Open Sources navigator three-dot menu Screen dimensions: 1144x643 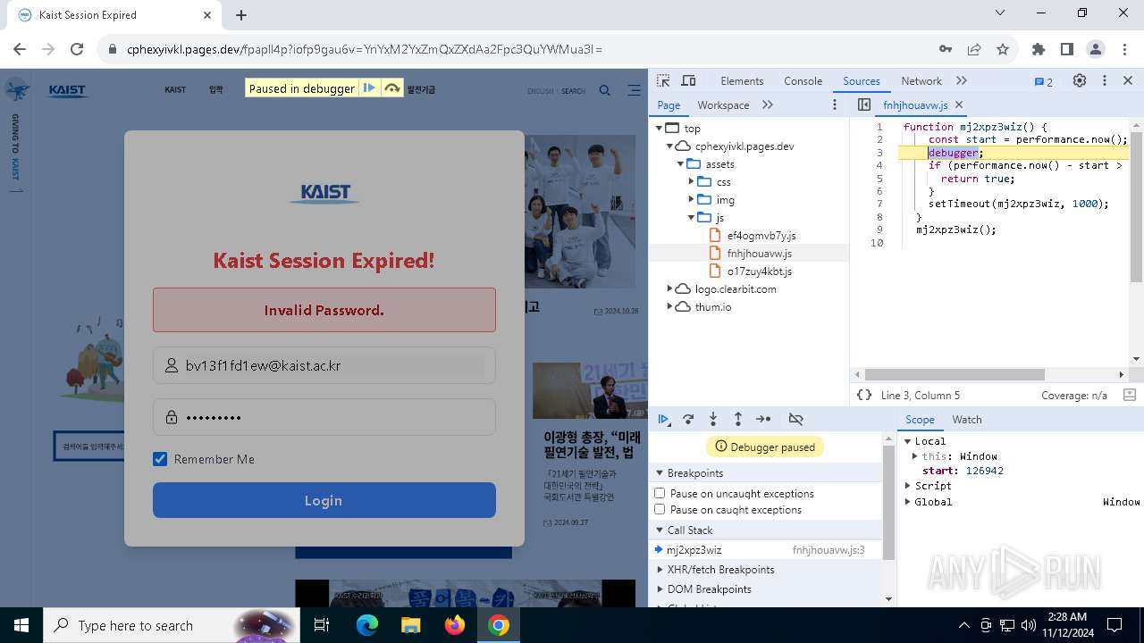[x=835, y=104]
